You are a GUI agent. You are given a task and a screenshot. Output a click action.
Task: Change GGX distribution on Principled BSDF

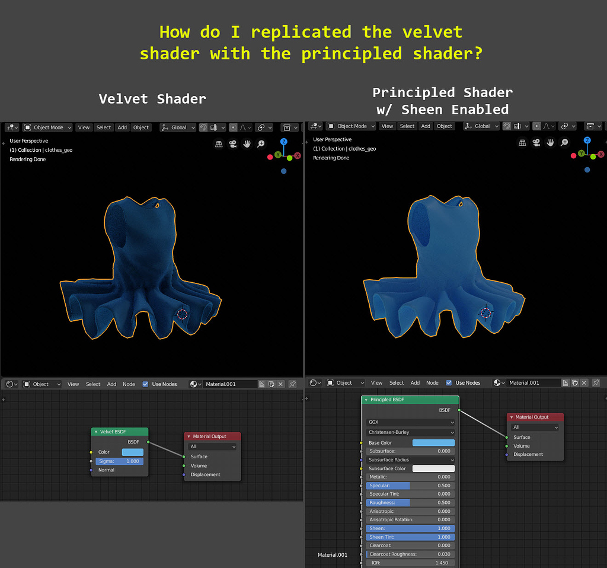(x=410, y=422)
